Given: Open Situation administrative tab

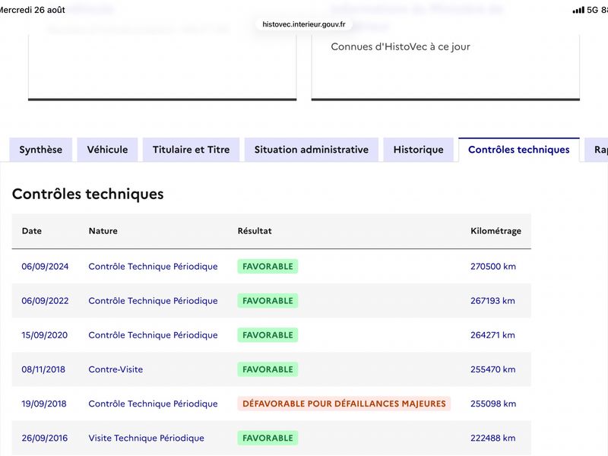Looking at the screenshot, I should pyautogui.click(x=312, y=150).
